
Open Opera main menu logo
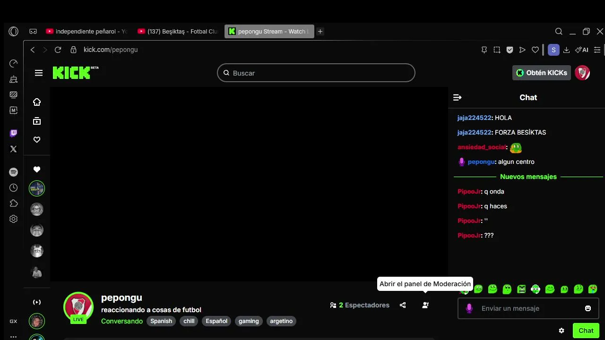click(x=13, y=32)
